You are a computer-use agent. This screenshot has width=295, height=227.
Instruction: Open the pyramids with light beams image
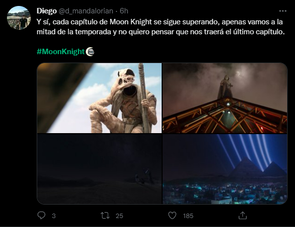[225, 169]
